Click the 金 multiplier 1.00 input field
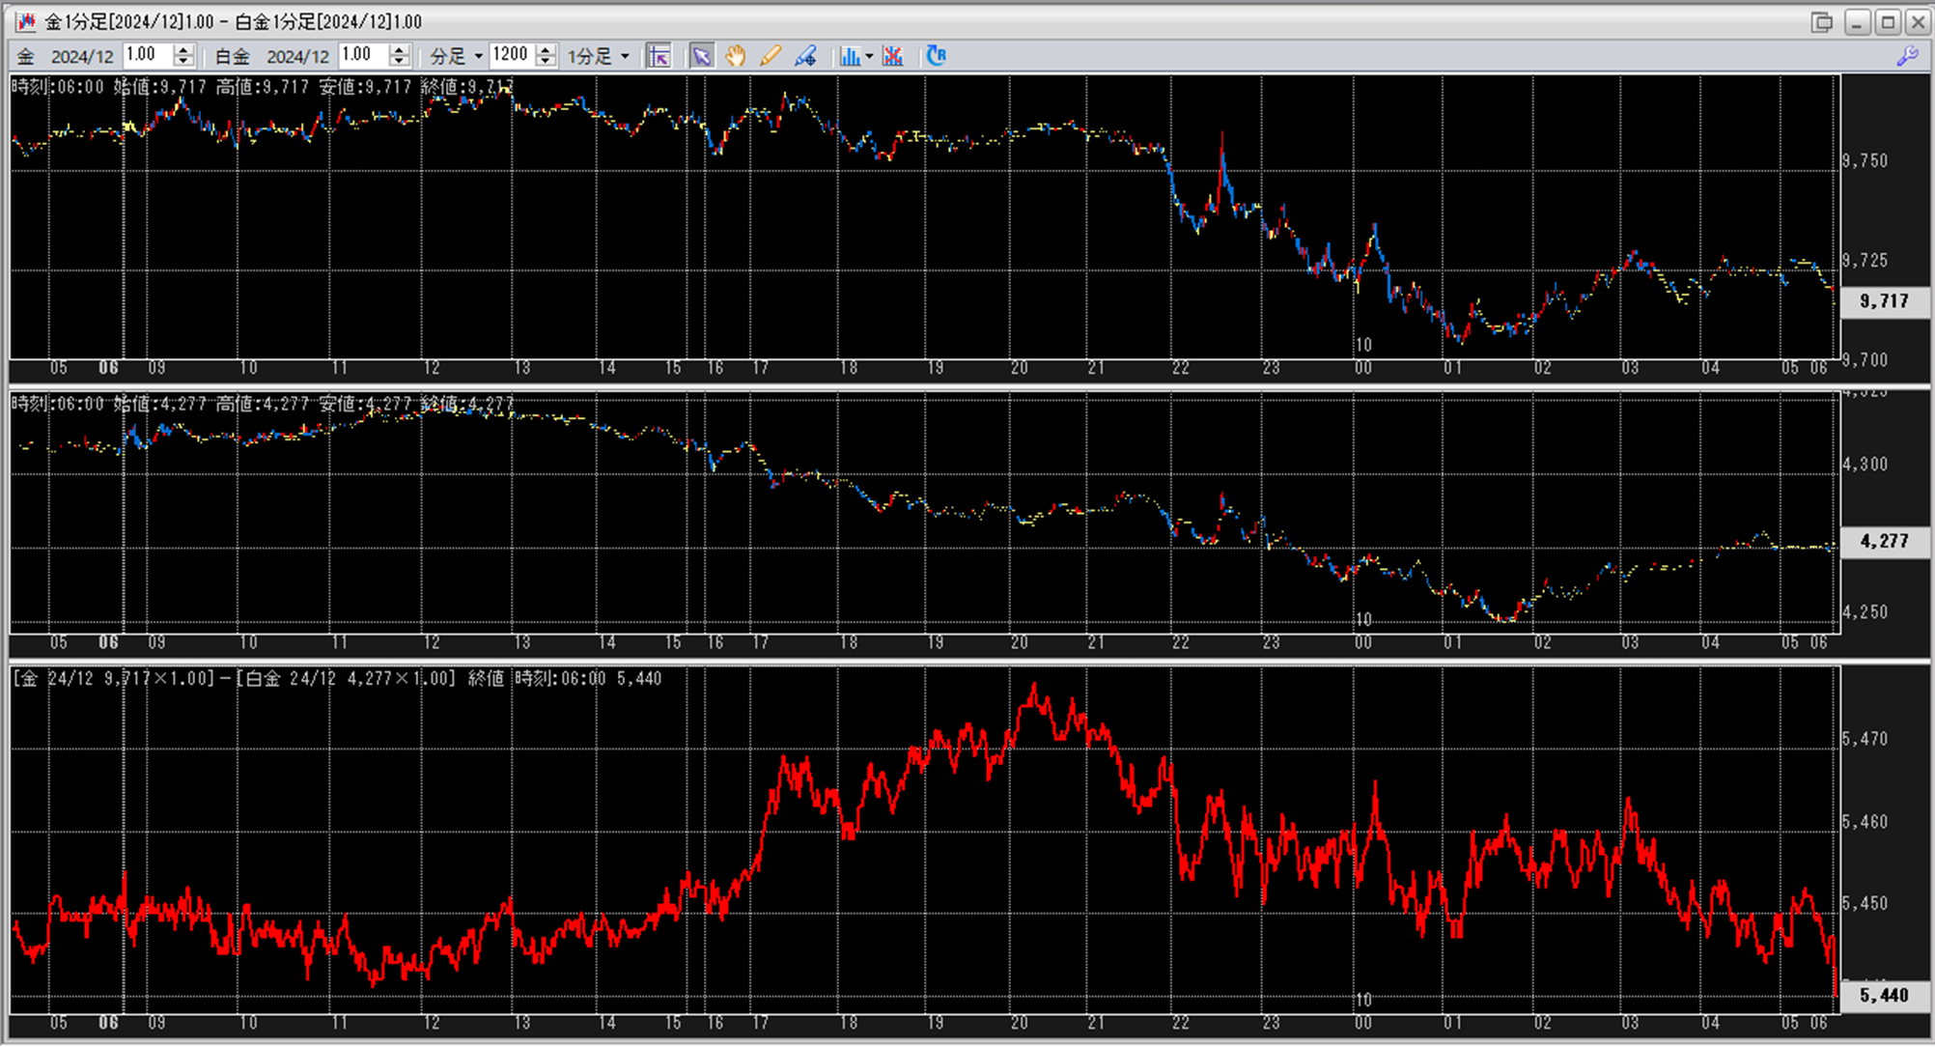1935x1047 pixels. tap(147, 55)
